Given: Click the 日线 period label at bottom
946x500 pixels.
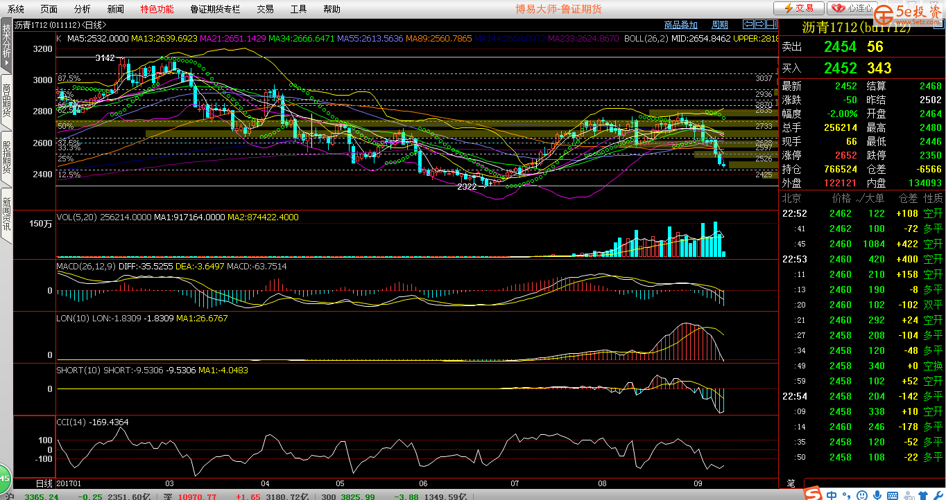Looking at the screenshot, I should (x=44, y=483).
